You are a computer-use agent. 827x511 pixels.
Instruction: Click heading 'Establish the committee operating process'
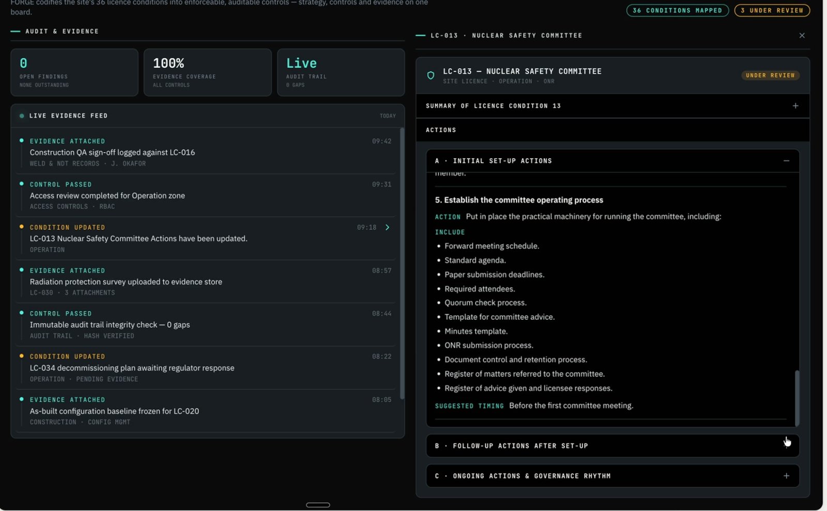[519, 200]
